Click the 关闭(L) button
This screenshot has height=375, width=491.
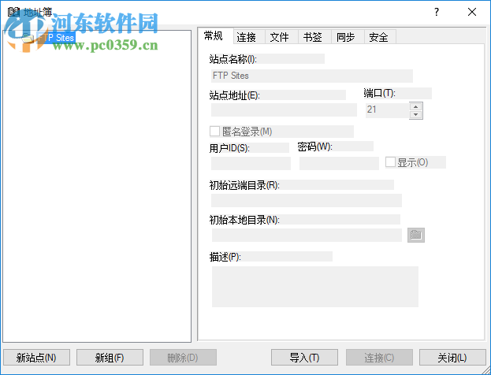point(452,357)
